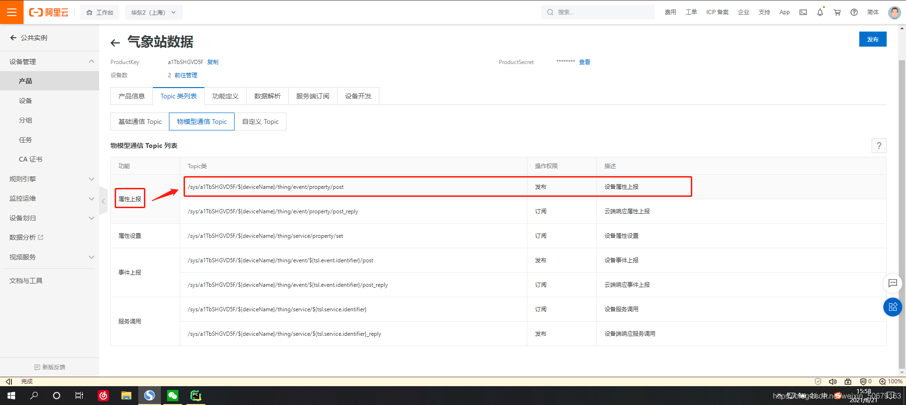This screenshot has width=906, height=405.
Task: Open the orange hamburger main menu
Action: (12, 12)
